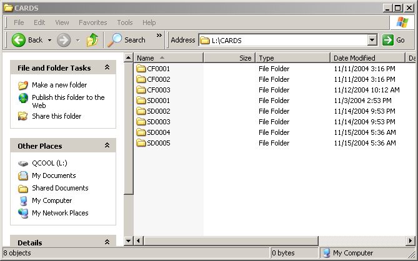Image resolution: width=418 pixels, height=261 pixels.
Task: Expand the toolbar overflow chevron
Action: [x=159, y=36]
